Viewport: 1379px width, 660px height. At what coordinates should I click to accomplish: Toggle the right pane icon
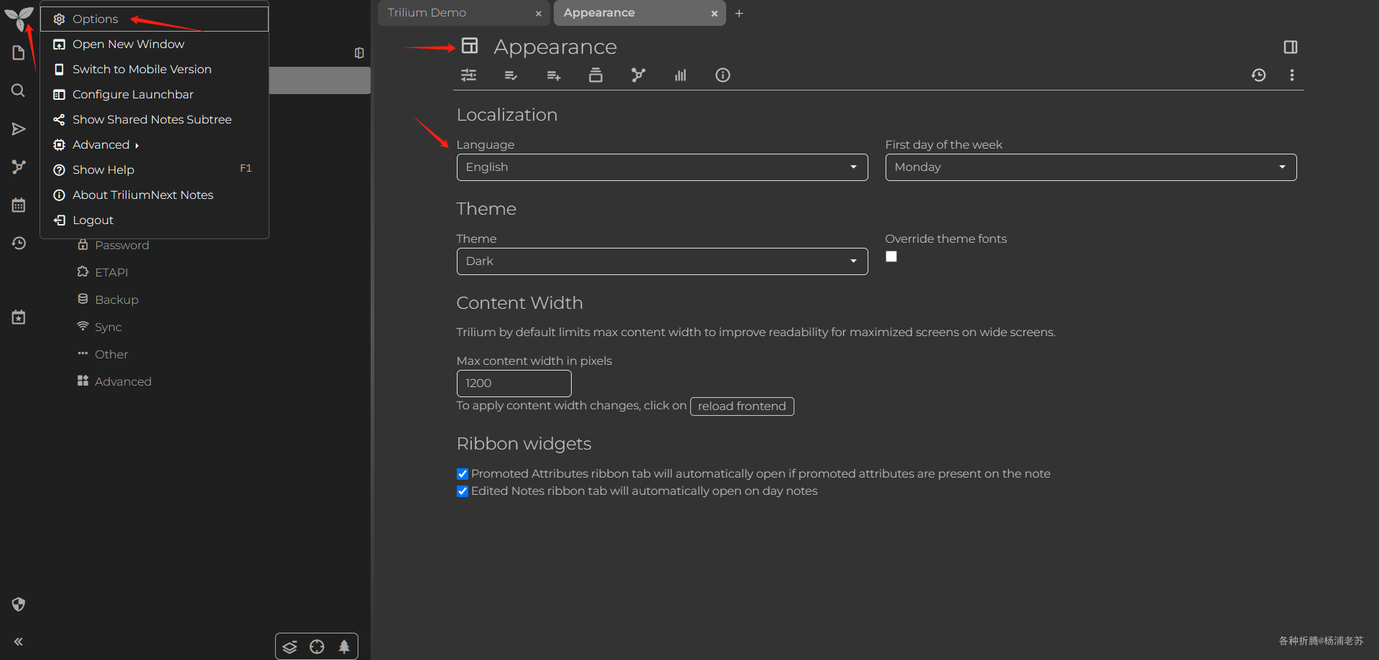pyautogui.click(x=1290, y=47)
